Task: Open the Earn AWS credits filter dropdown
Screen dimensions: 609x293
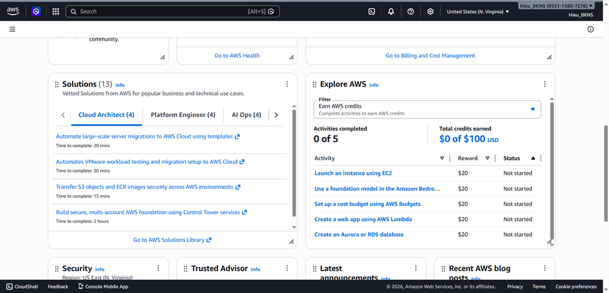Action: (x=427, y=110)
